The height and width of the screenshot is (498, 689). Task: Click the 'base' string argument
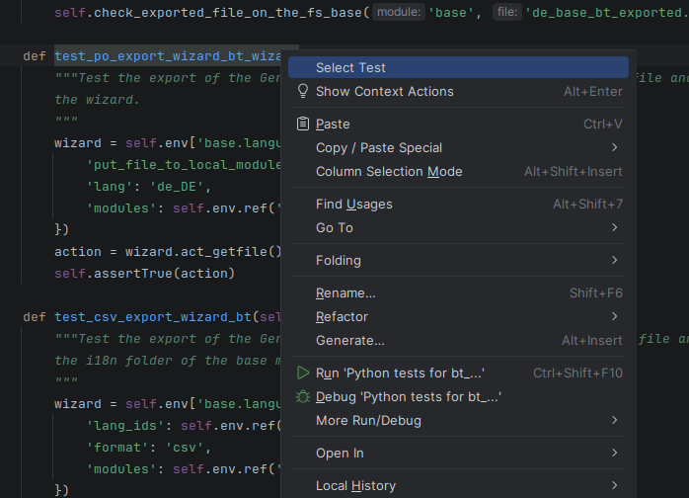(451, 13)
